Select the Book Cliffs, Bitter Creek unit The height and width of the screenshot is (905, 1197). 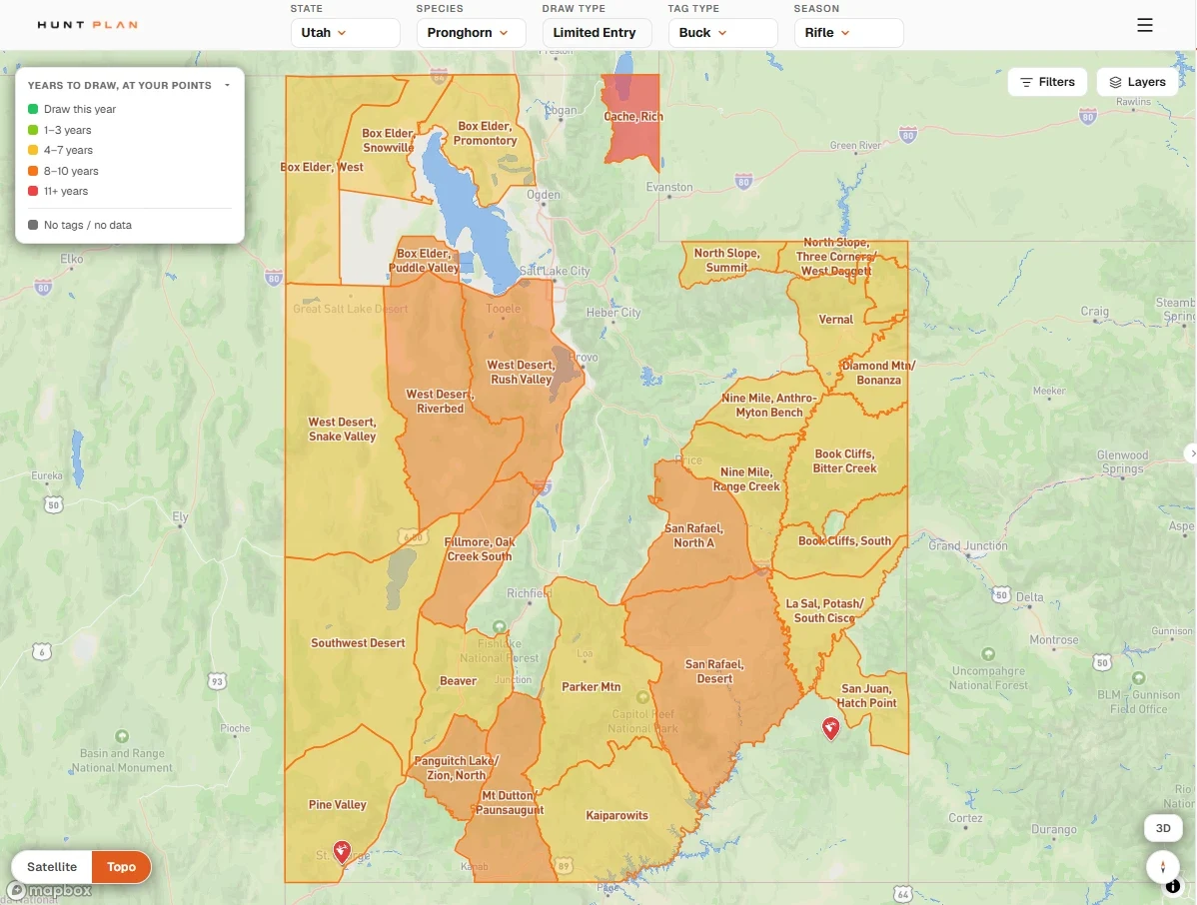(844, 460)
